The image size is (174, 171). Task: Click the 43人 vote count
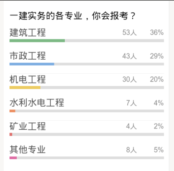pos(130,56)
